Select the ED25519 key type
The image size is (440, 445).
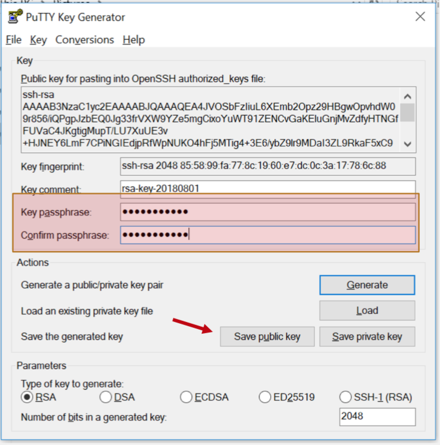[264, 398]
